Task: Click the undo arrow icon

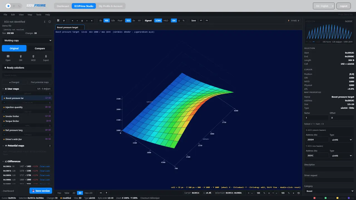Action: pos(201,21)
